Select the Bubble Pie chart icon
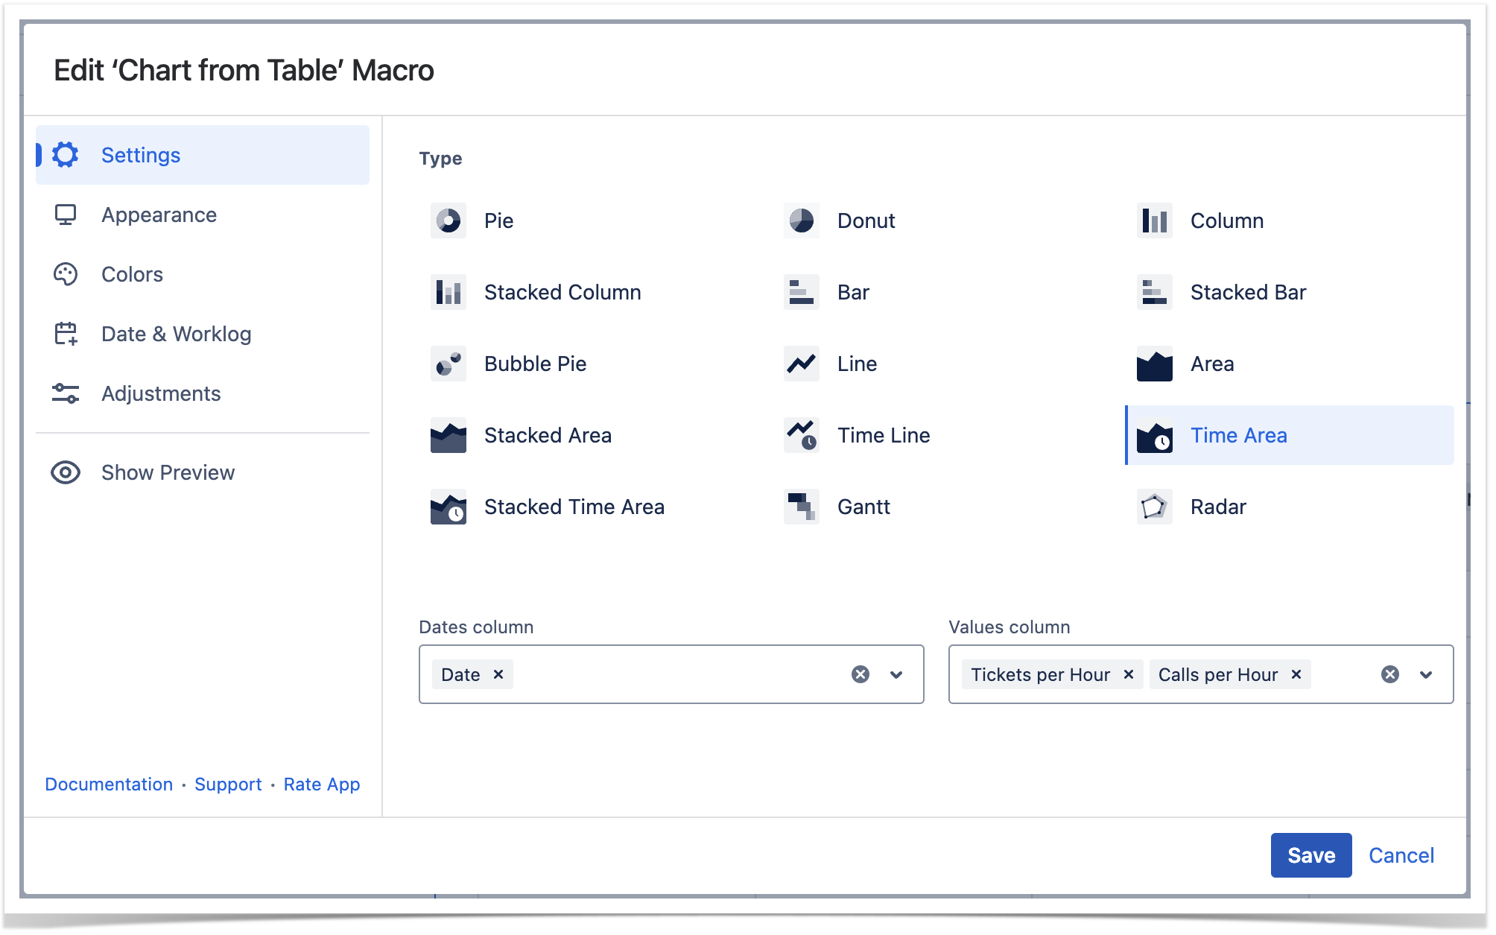The width and height of the screenshot is (1496, 935). click(448, 364)
